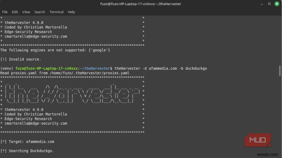Close the terminal window
Screen dimensions: 282x158
pyautogui.click(x=277, y=4)
